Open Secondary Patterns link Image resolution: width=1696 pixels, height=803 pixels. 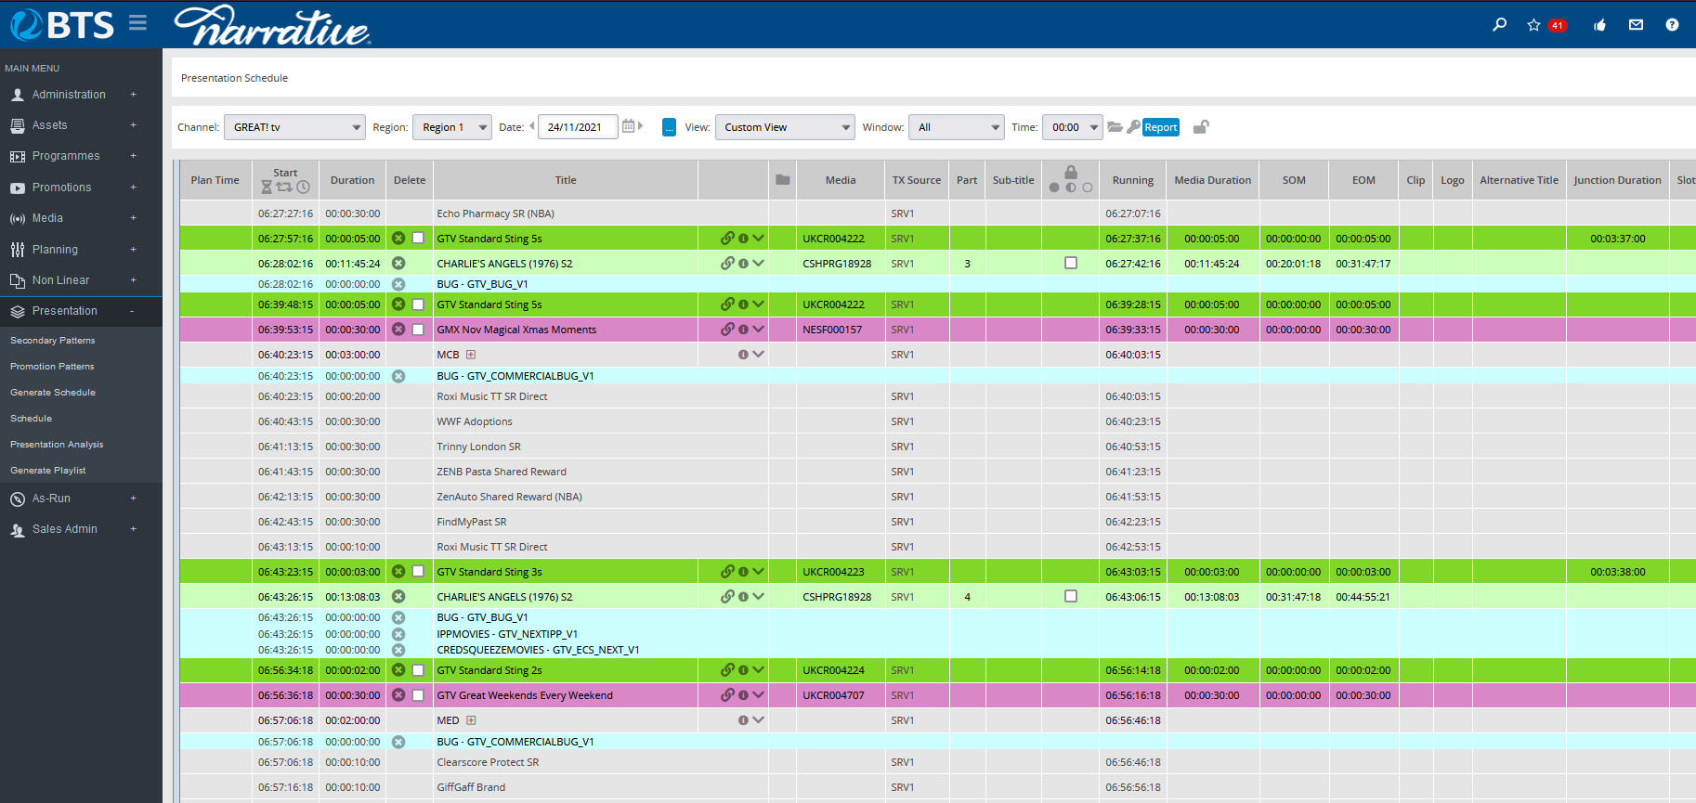[53, 341]
